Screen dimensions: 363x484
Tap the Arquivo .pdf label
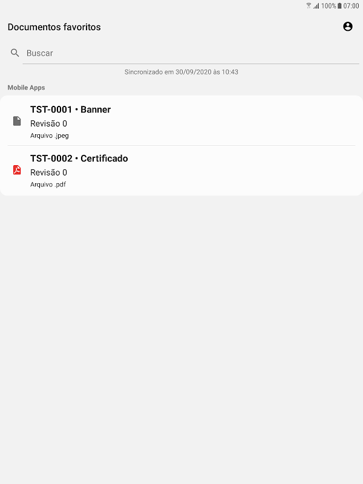(48, 185)
